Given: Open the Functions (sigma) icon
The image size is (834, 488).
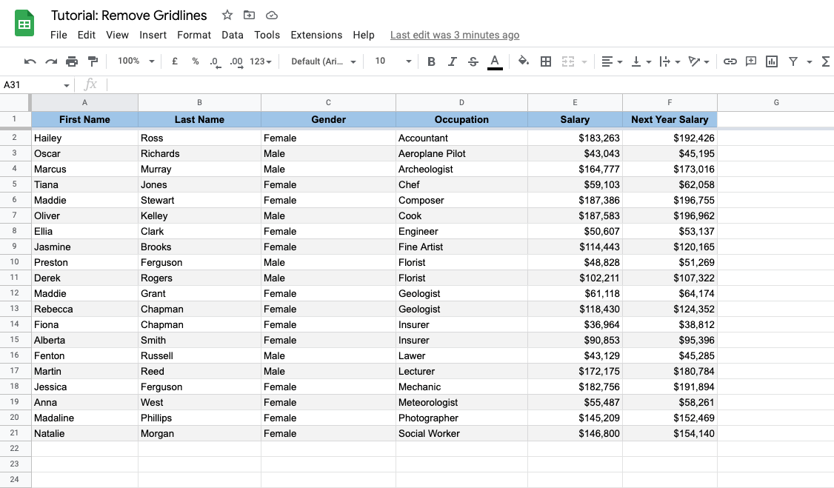Looking at the screenshot, I should pyautogui.click(x=825, y=61).
